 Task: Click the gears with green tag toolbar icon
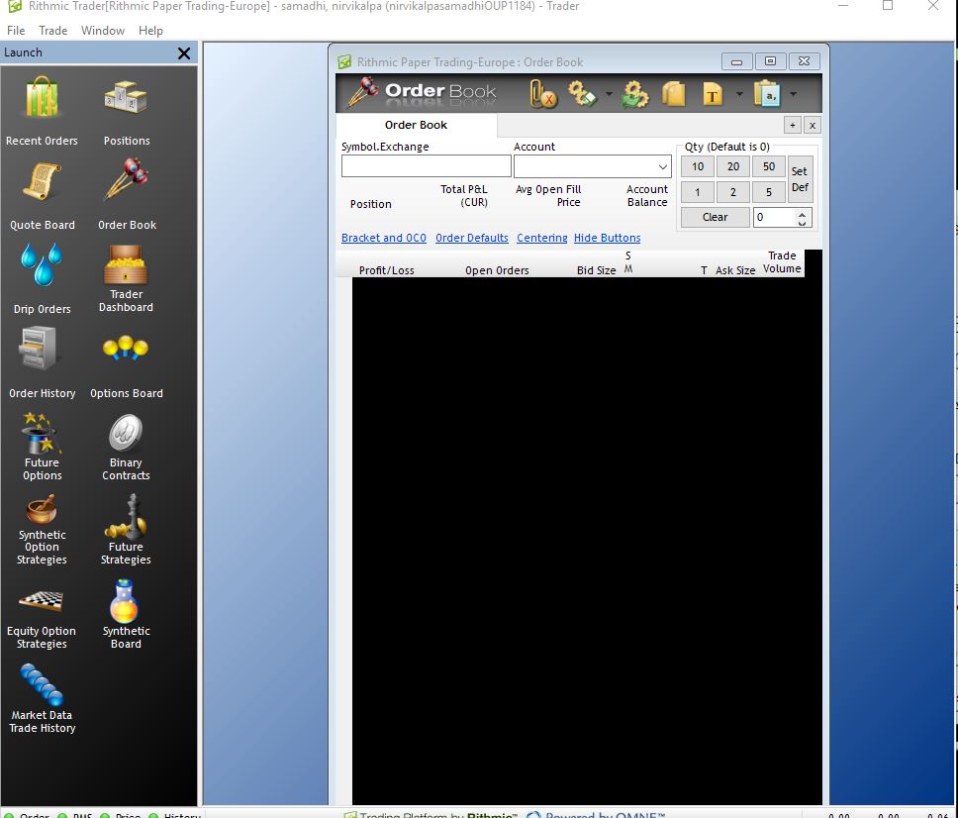tap(582, 94)
